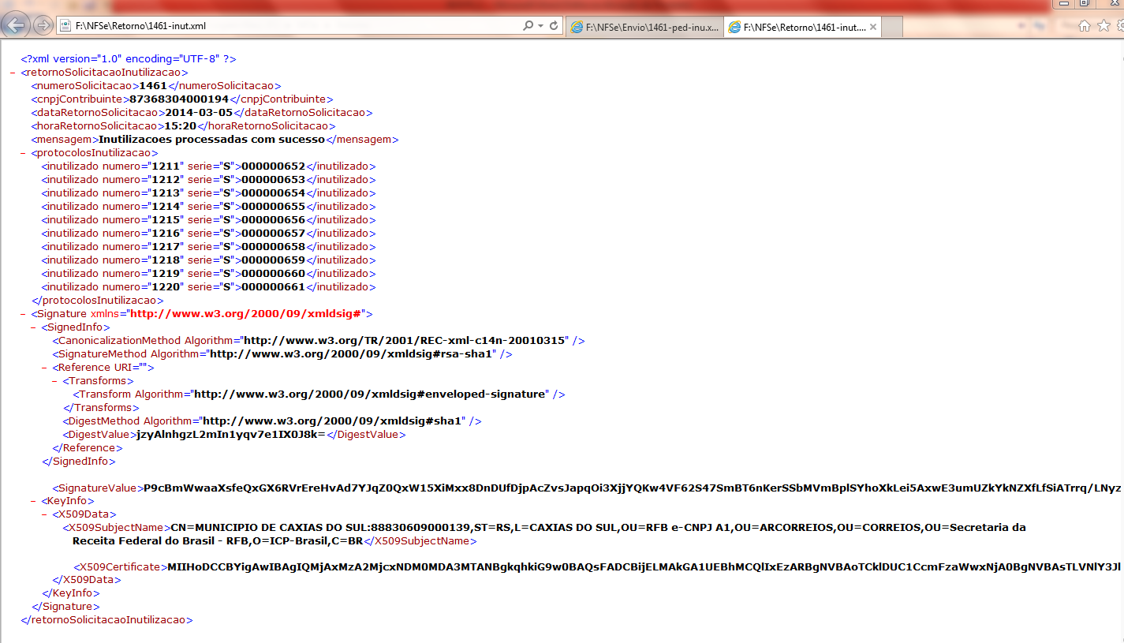The image size is (1124, 643).
Task: Click the page icon in the address bar
Action: click(65, 26)
